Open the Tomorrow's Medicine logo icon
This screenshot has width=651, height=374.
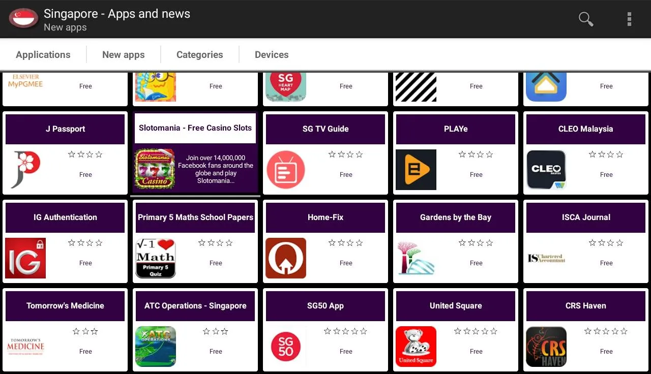pyautogui.click(x=25, y=347)
